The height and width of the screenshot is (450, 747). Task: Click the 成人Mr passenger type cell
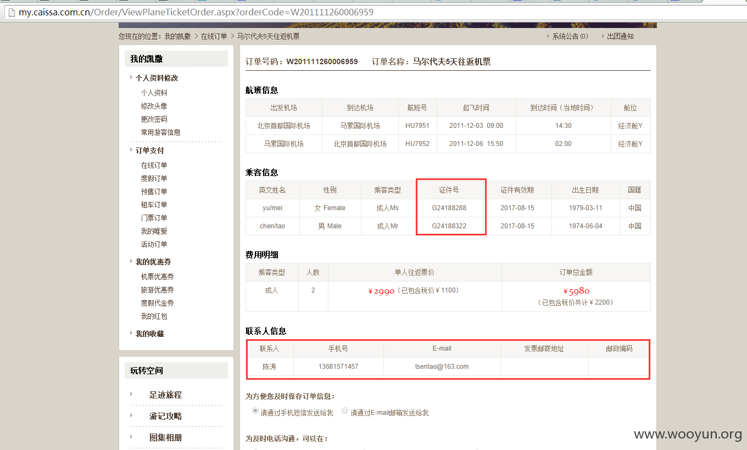click(x=388, y=226)
